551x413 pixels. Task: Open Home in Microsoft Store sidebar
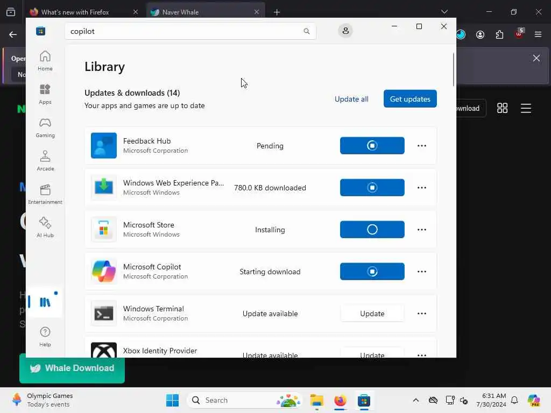45,61
